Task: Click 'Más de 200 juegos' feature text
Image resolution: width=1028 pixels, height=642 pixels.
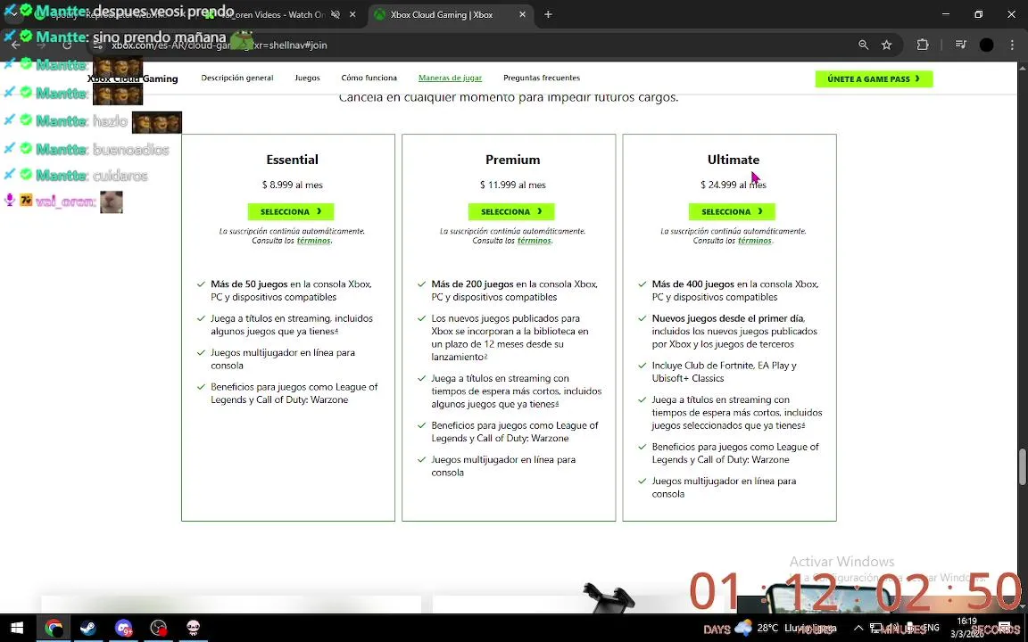Action: pos(472,284)
